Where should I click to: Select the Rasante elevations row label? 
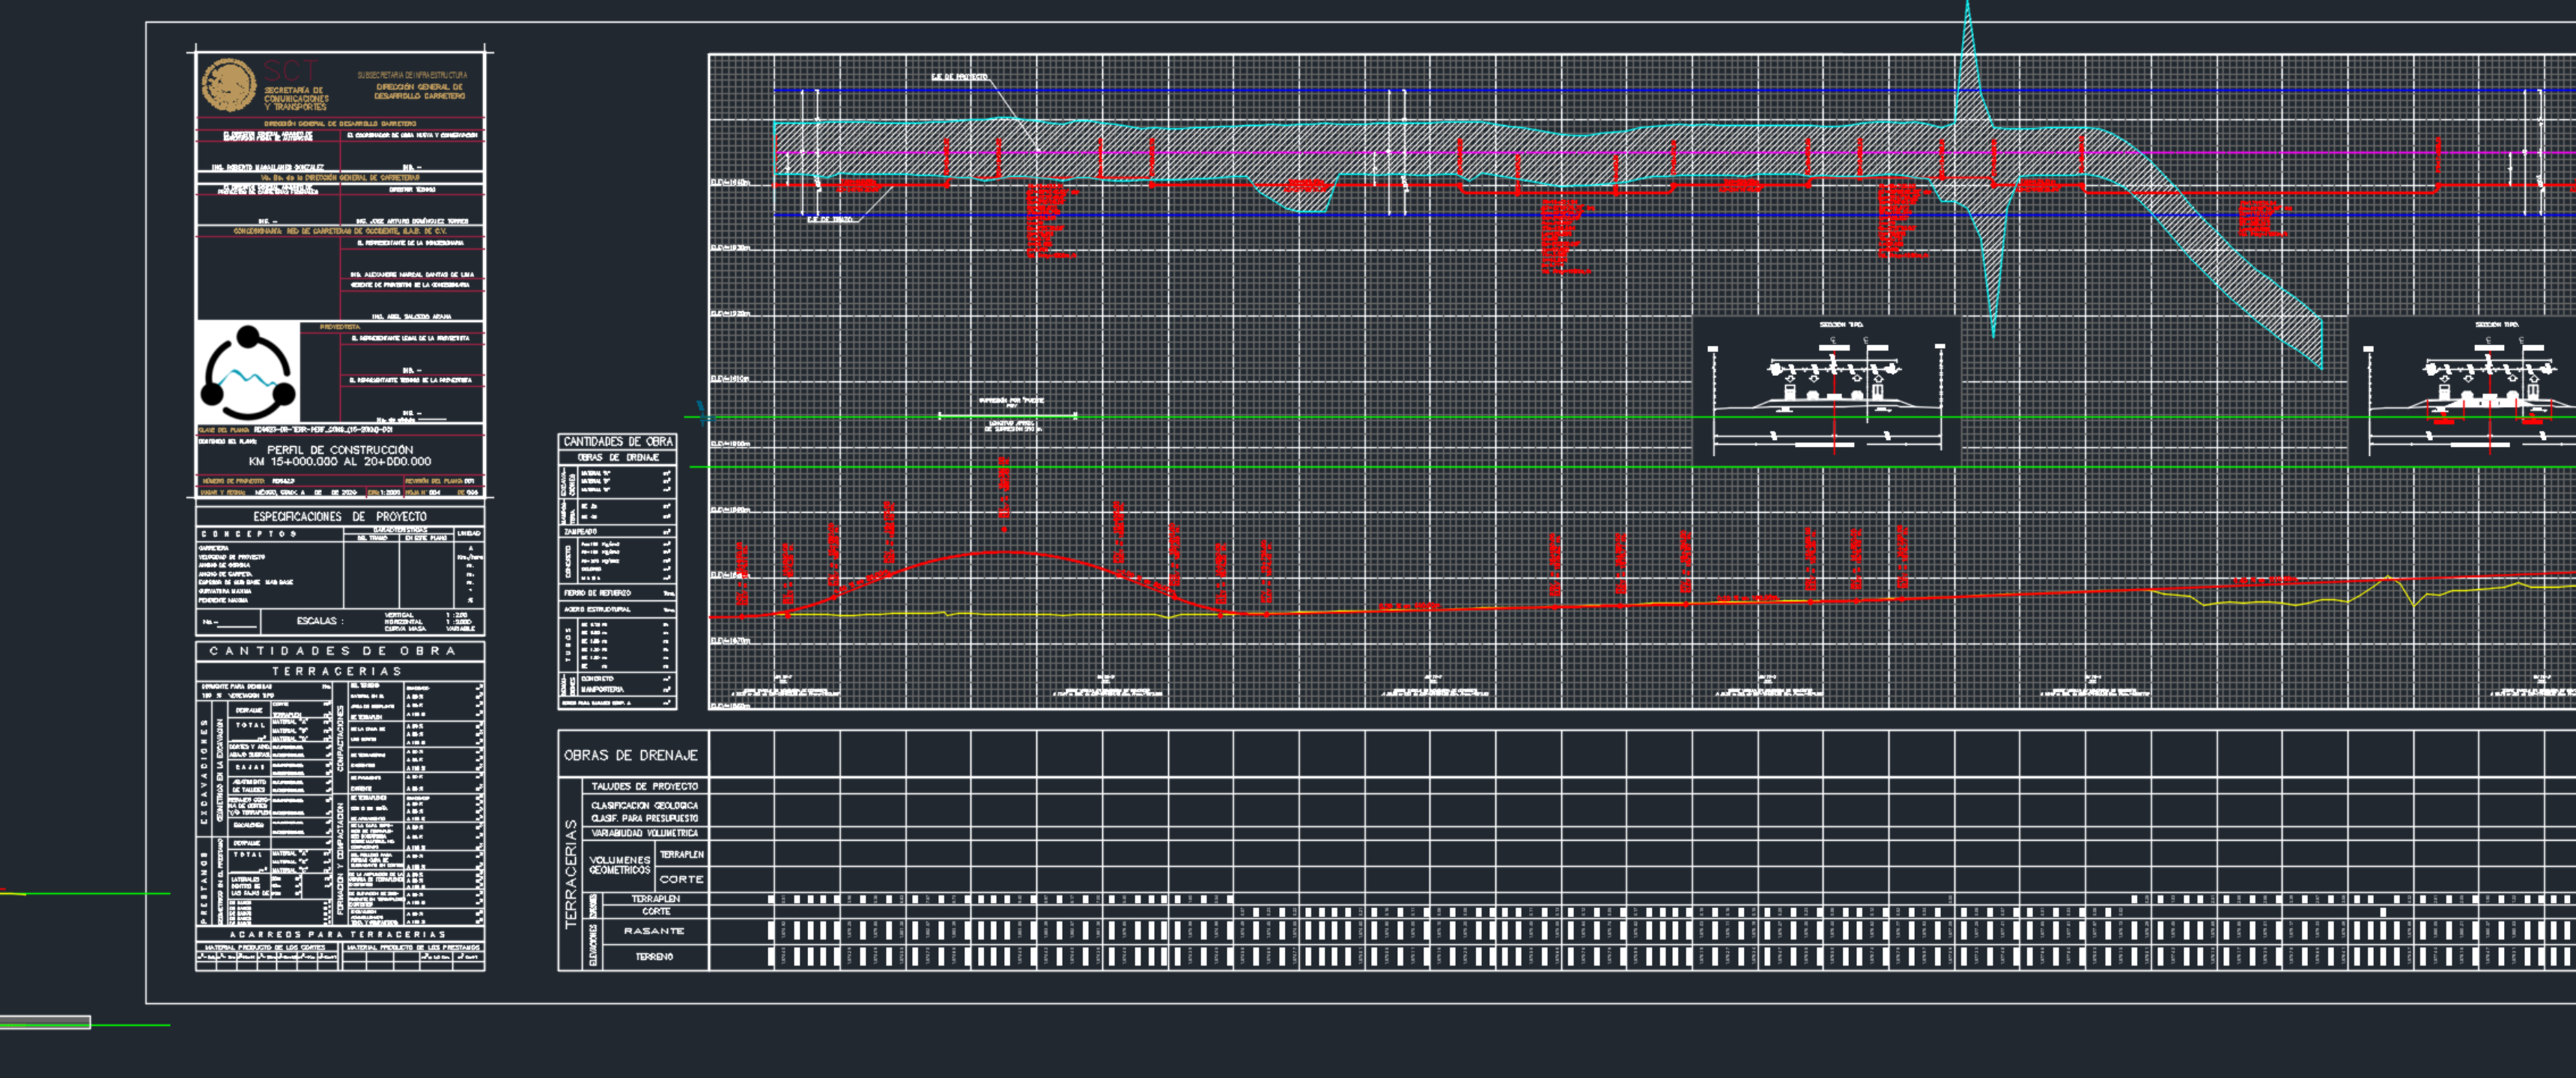[655, 931]
